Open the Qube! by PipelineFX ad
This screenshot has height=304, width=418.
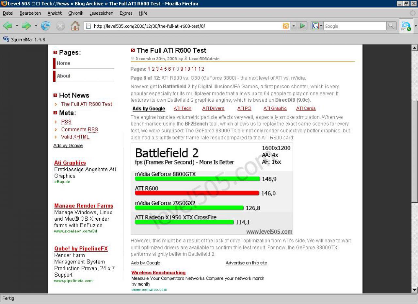tap(81, 248)
